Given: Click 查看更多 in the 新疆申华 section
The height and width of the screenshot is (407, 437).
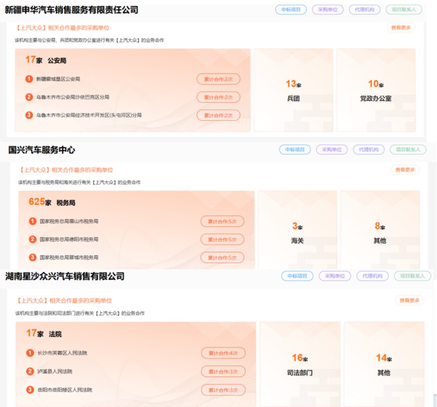Looking at the screenshot, I should (401, 27).
